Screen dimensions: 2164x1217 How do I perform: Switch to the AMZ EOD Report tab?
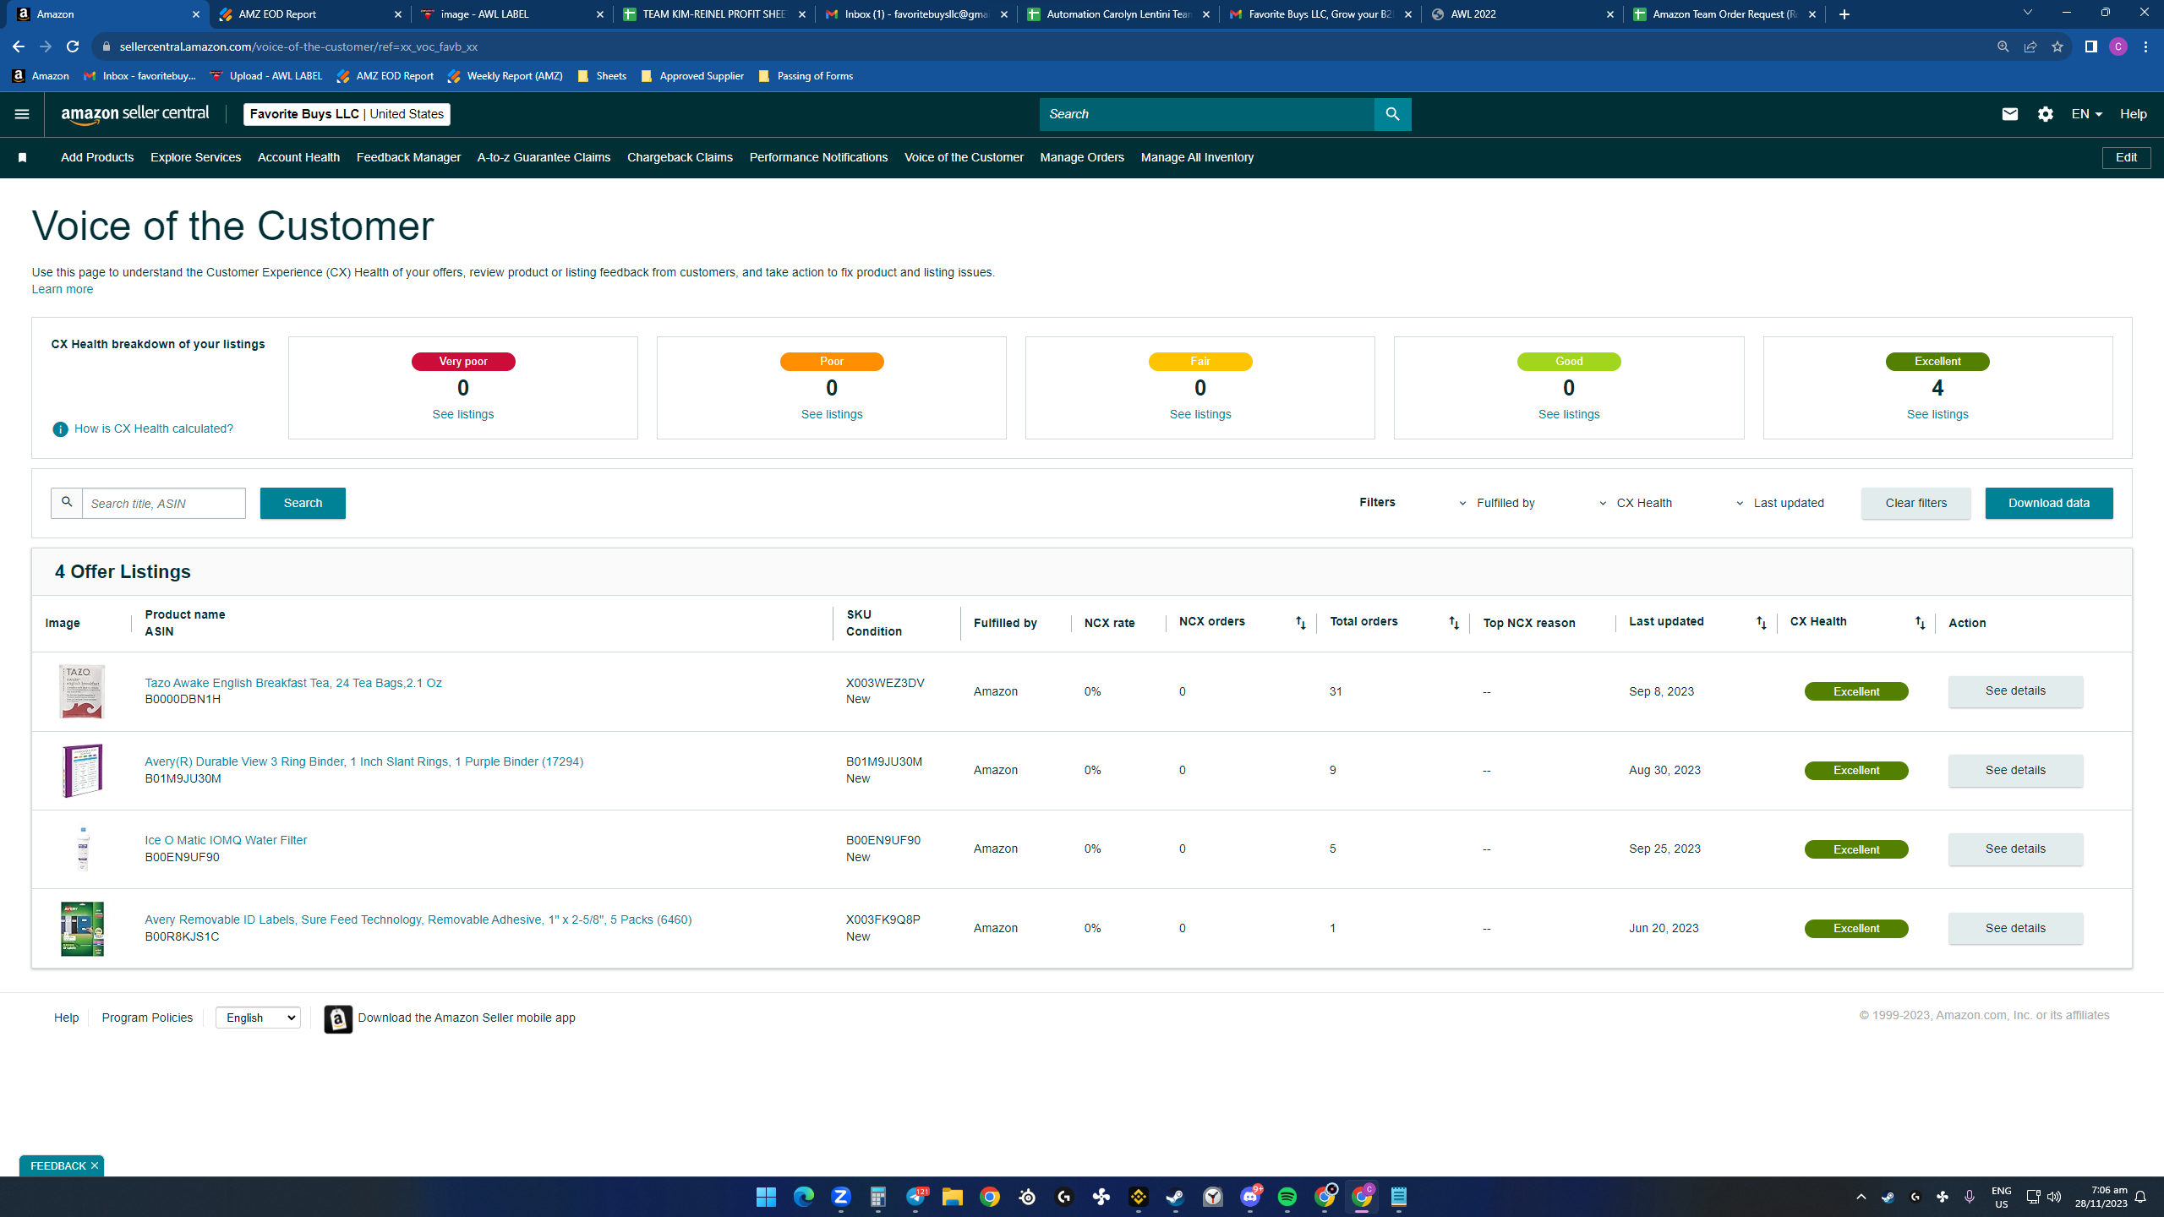(308, 14)
